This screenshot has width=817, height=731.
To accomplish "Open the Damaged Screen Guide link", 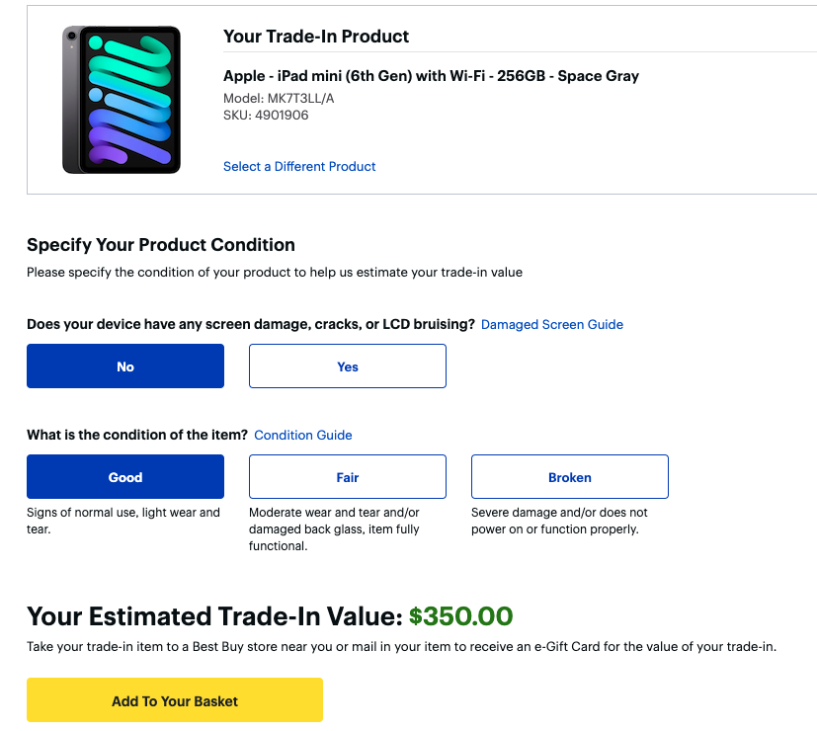I will coord(551,324).
